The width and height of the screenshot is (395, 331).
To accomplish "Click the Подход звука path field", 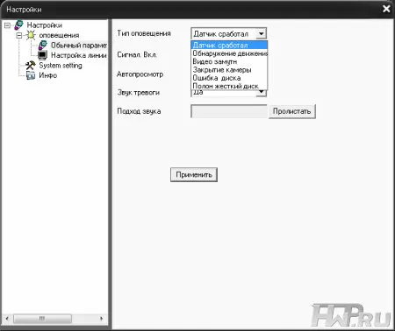I will pyautogui.click(x=229, y=111).
